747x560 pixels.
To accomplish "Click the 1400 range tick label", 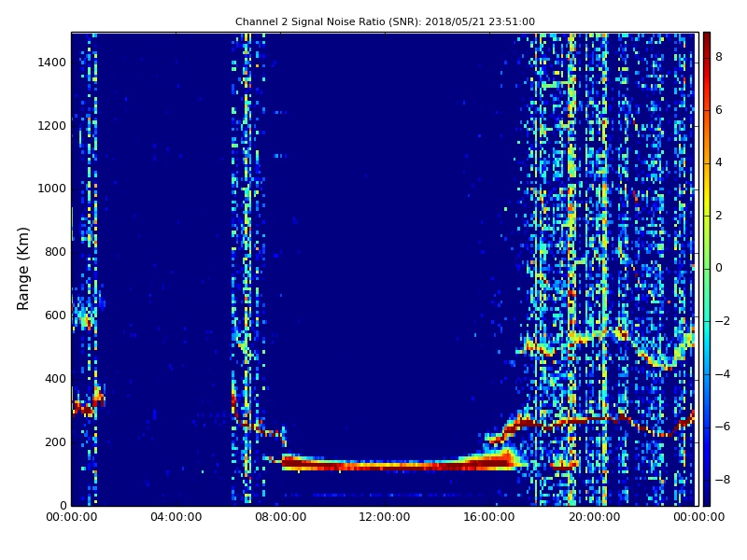I will pos(52,63).
